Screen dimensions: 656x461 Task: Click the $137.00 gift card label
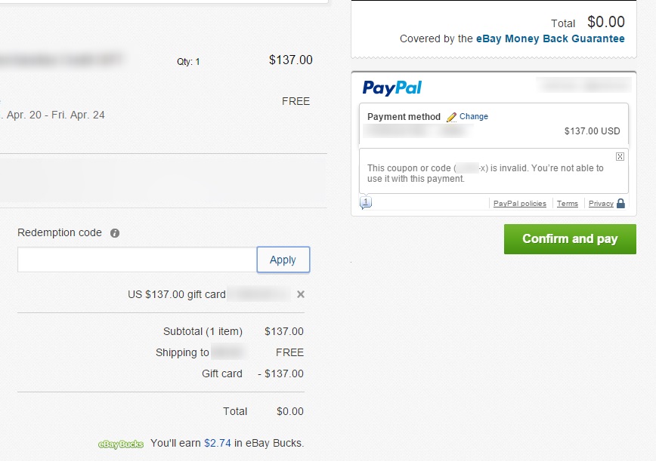click(x=177, y=294)
